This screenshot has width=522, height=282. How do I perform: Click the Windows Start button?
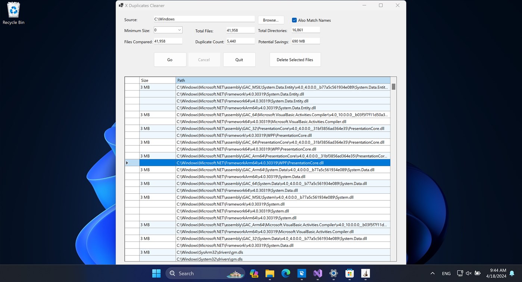(156, 273)
